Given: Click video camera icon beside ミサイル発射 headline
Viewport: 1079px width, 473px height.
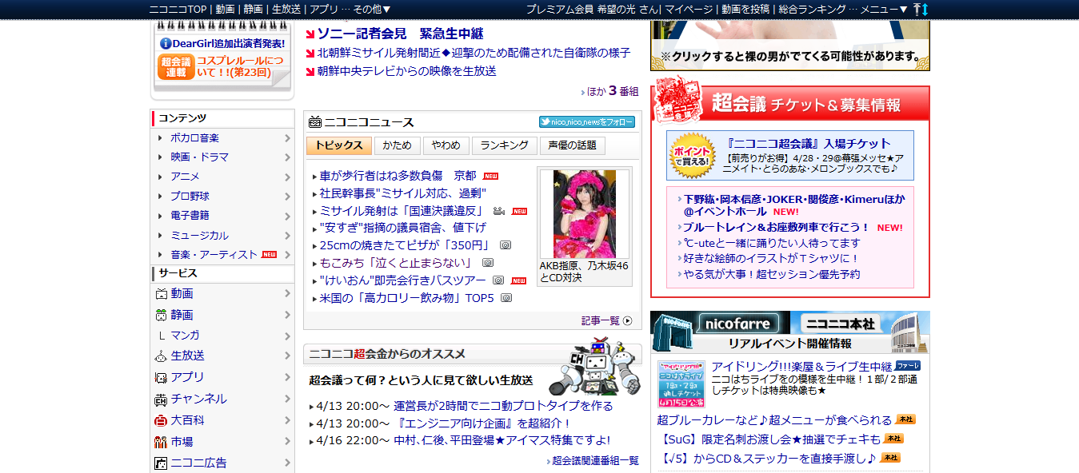Looking at the screenshot, I should tap(499, 211).
